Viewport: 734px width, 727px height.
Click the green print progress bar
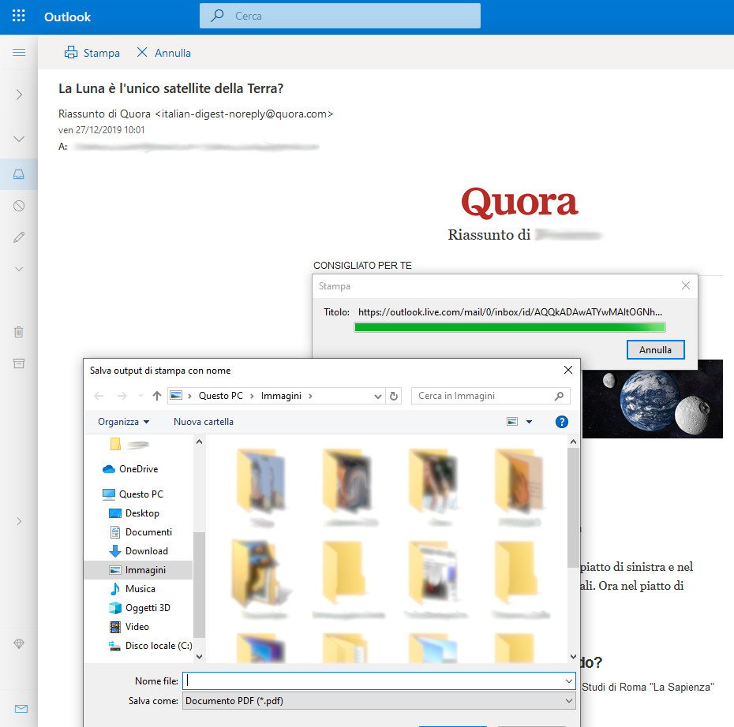510,327
